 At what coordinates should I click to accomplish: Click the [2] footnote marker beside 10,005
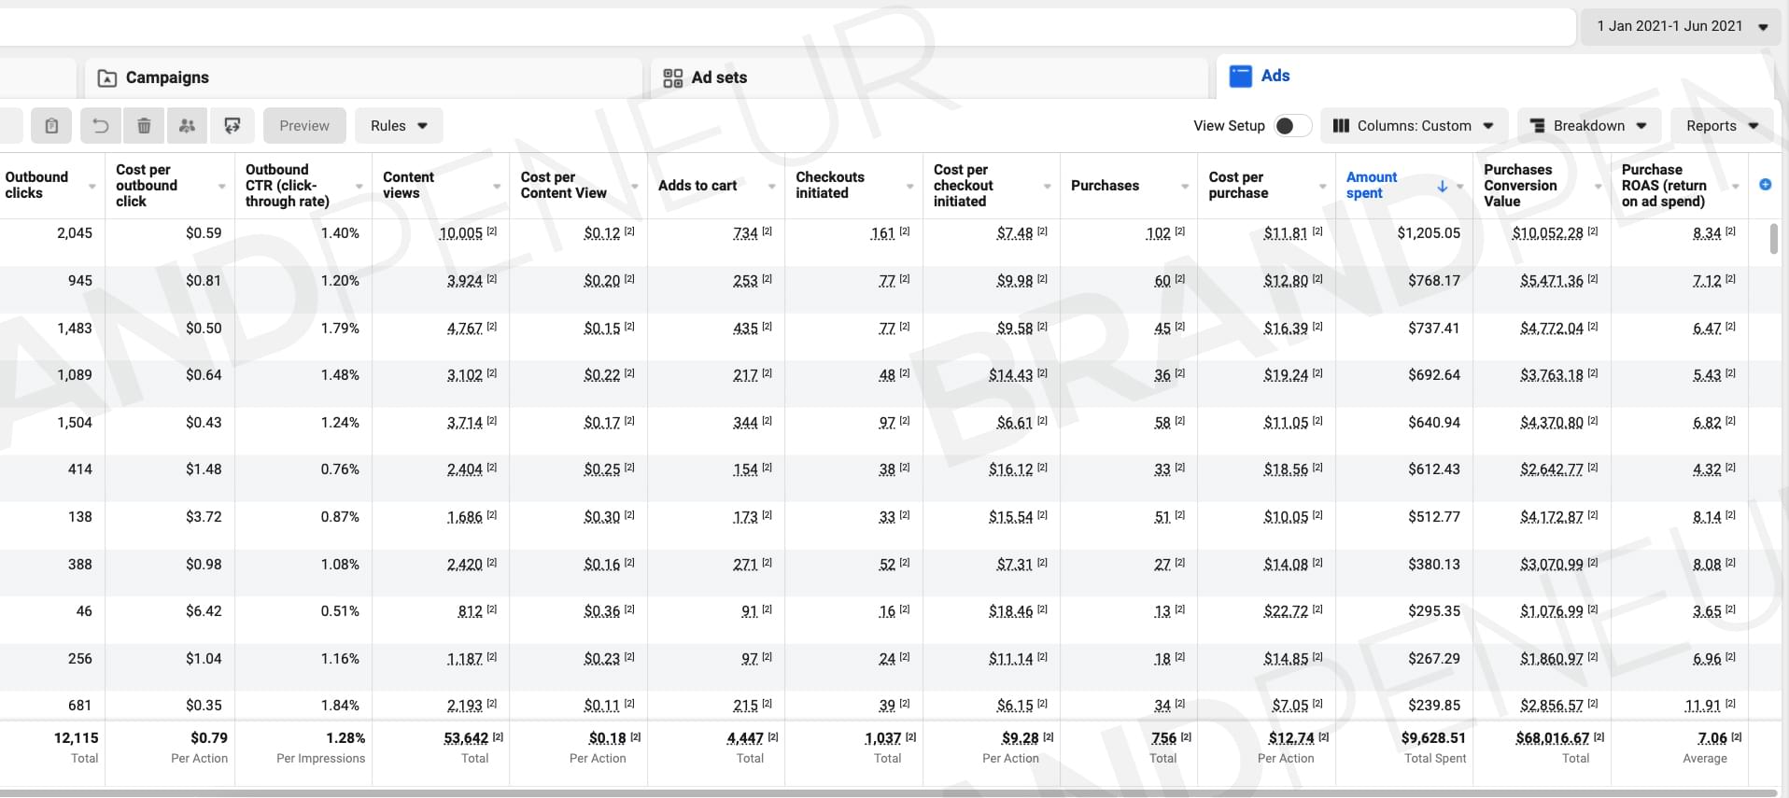point(492,231)
